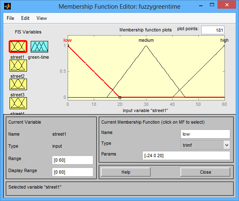Click the plot points input field

point(213,30)
